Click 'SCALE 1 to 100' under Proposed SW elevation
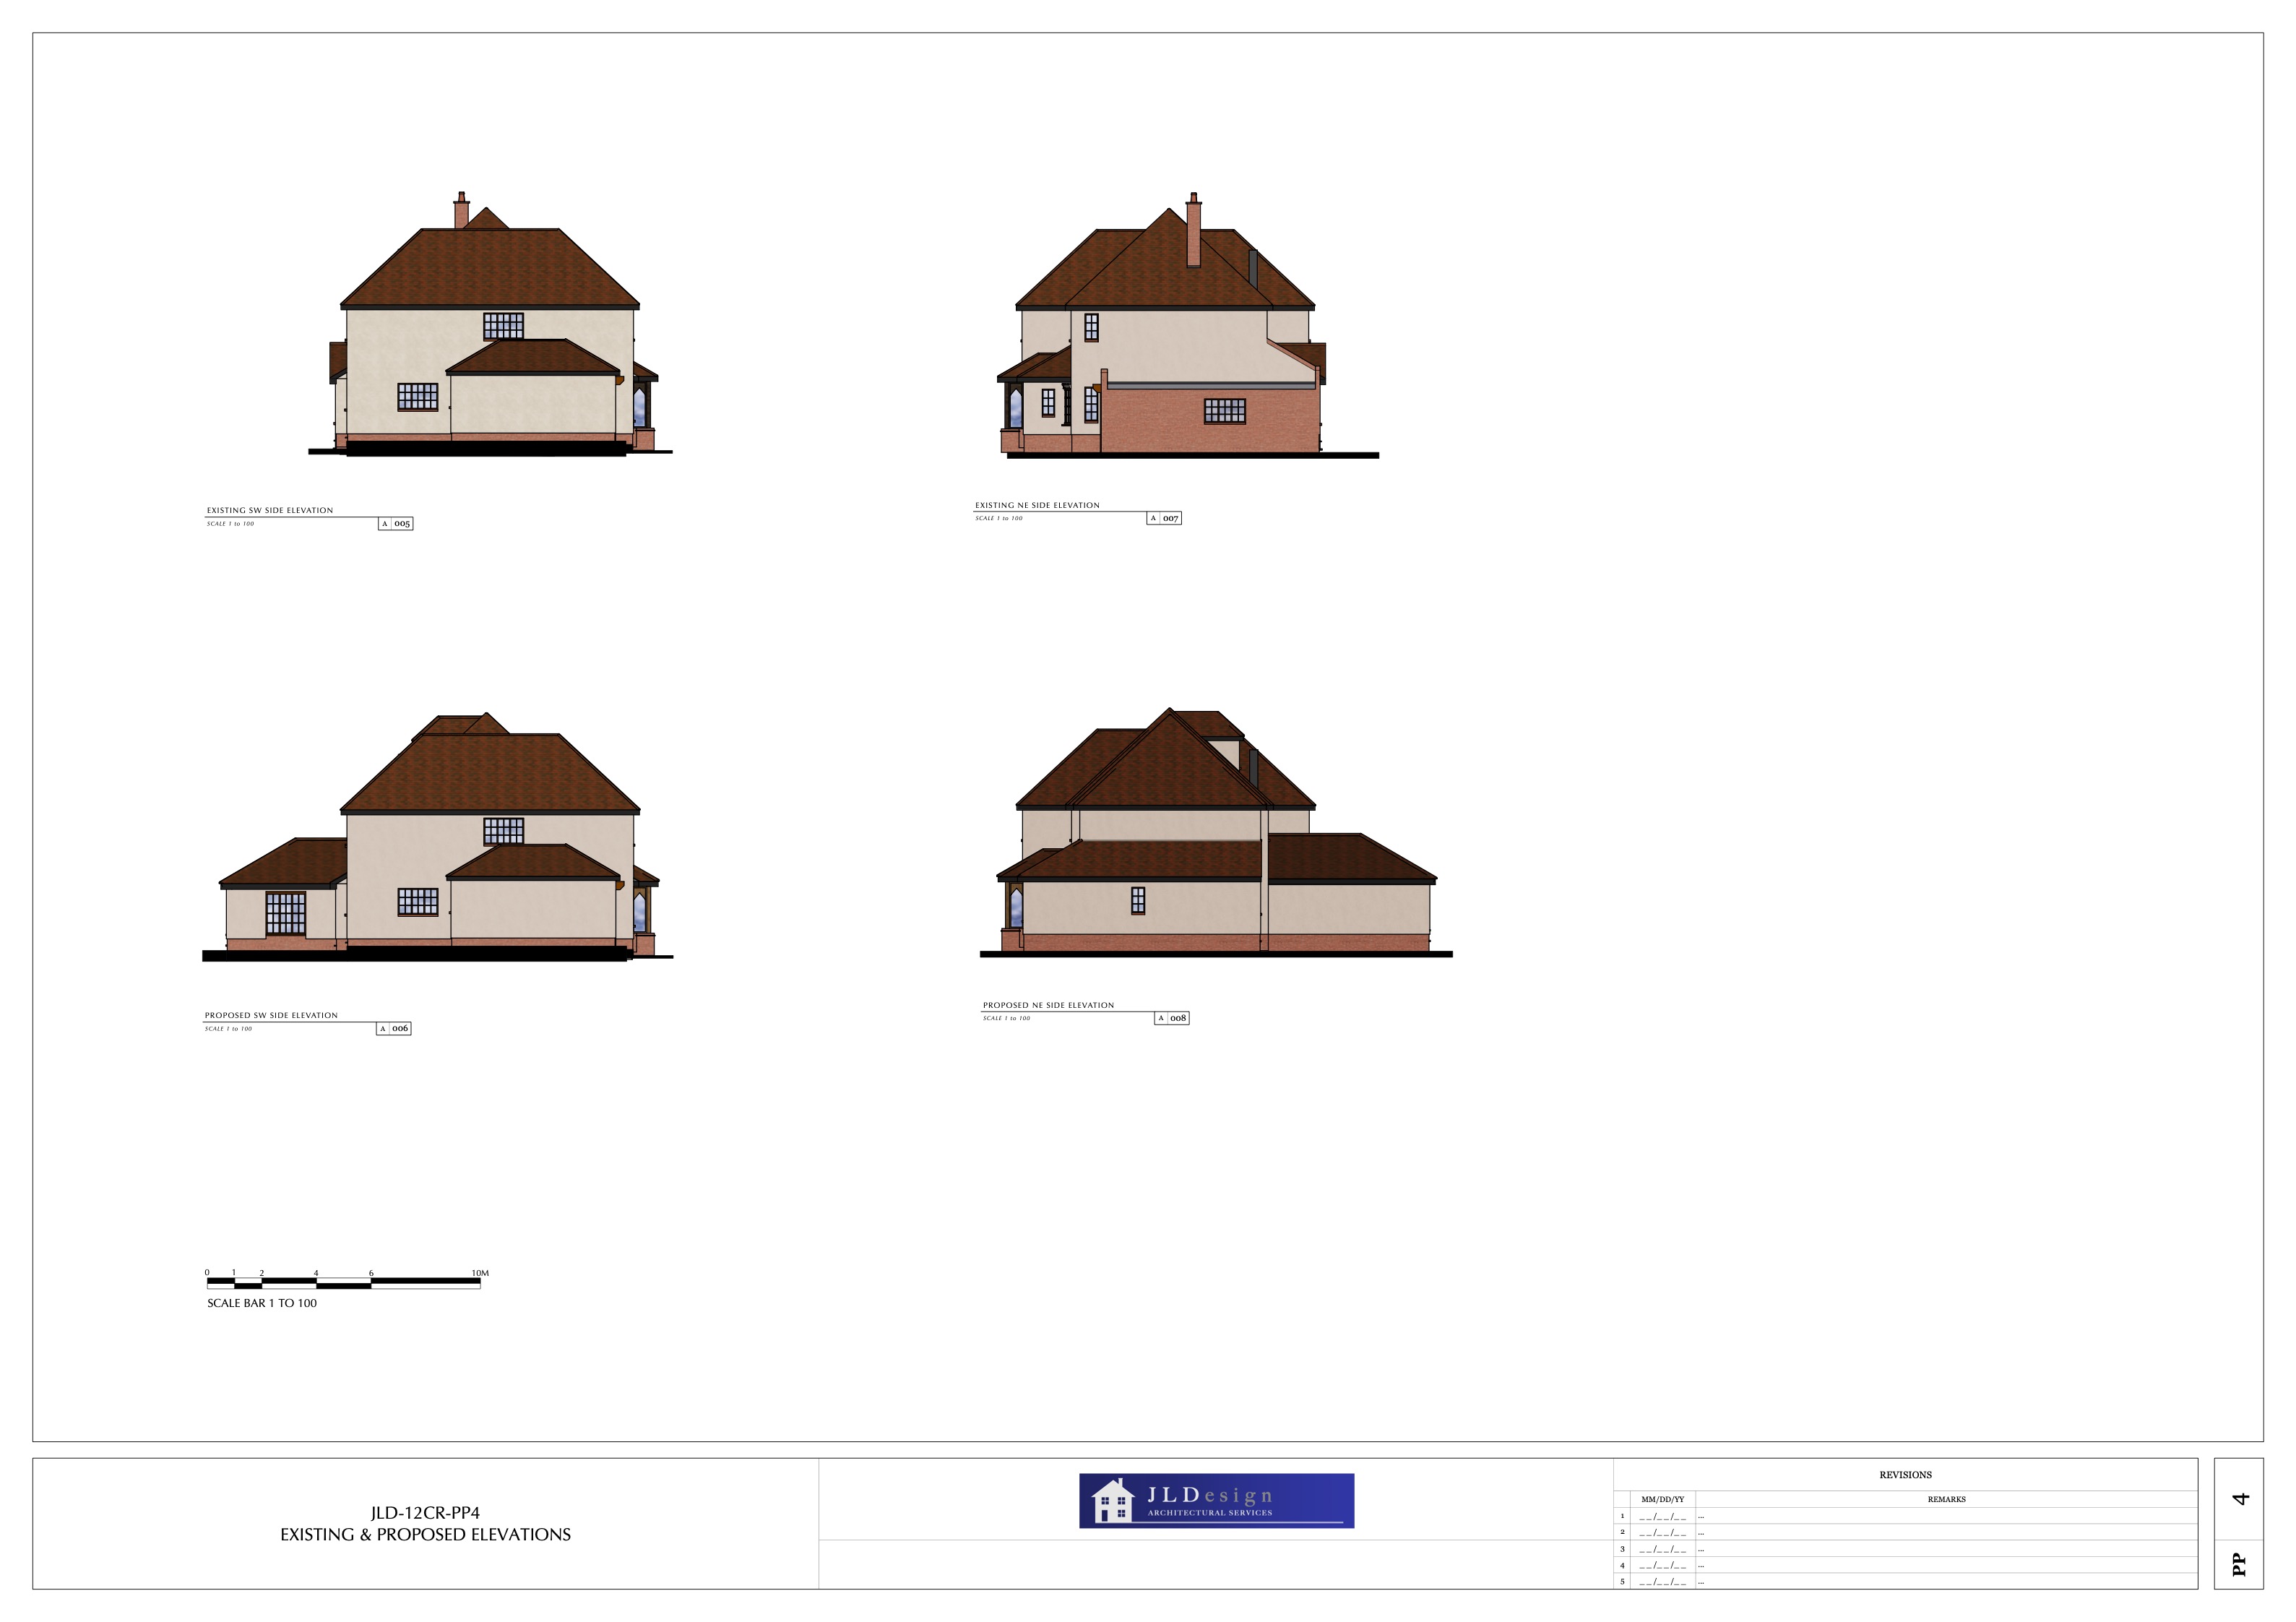Screen dimensions: 2296x1622 228,1029
